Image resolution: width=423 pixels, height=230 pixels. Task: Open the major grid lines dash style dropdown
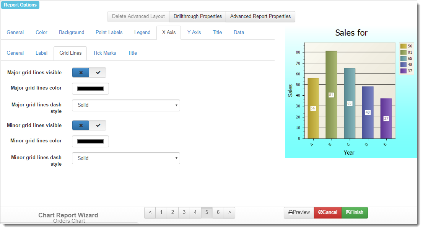tap(126, 105)
